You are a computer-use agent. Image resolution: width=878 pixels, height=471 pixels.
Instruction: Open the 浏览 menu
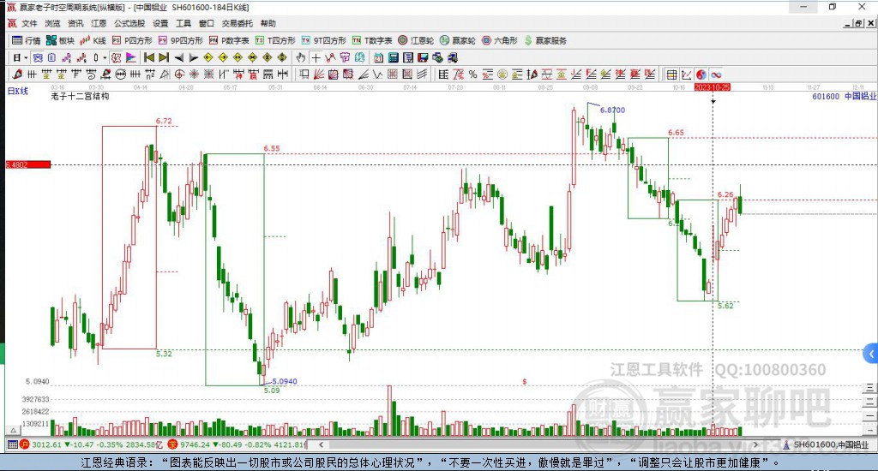coord(52,23)
